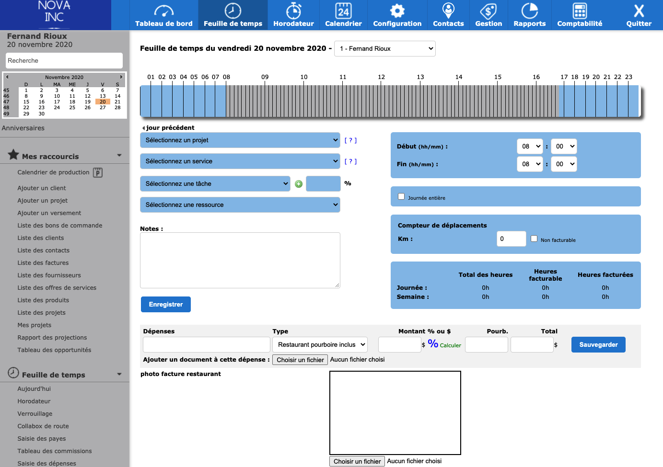Expand the expense Type dropdown
Image resolution: width=663 pixels, height=467 pixels.
pos(320,345)
